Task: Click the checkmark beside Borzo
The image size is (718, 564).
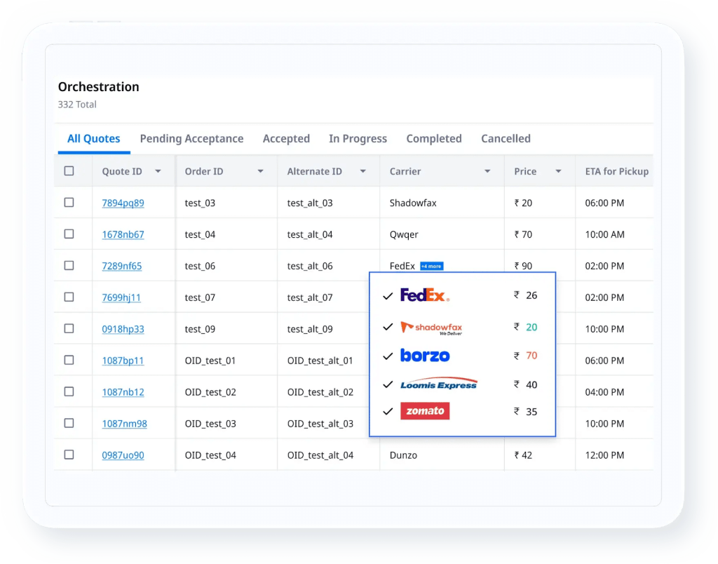Action: click(x=388, y=355)
